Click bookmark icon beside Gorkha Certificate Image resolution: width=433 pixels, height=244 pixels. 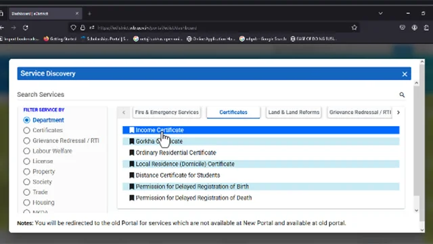coord(132,142)
